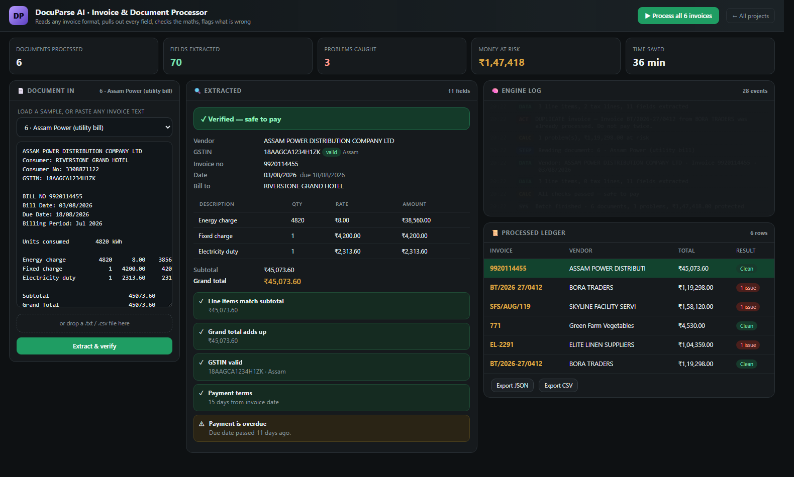Click the checkmark beside Payment terms
The height and width of the screenshot is (477, 794).
[201, 393]
